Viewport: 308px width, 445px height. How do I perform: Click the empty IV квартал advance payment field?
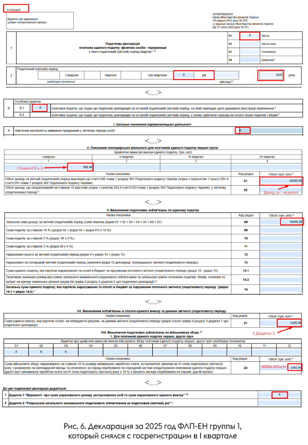click(267, 167)
